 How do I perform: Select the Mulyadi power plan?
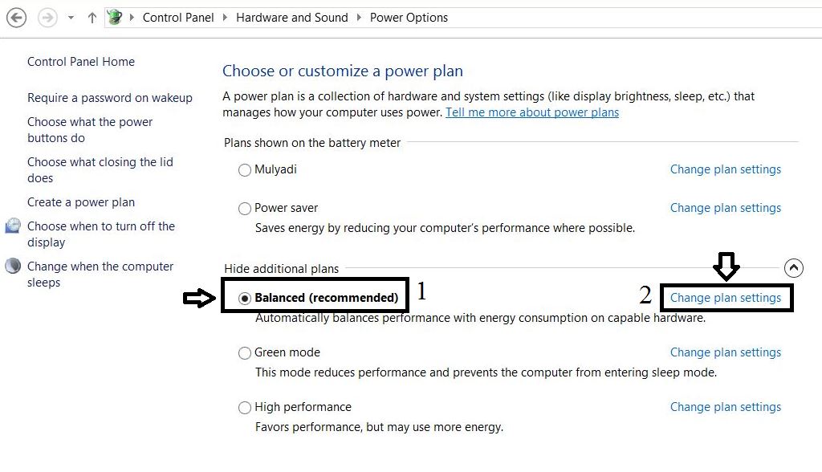coord(245,170)
